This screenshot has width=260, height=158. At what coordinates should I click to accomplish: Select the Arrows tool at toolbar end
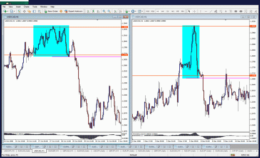pos(256,11)
